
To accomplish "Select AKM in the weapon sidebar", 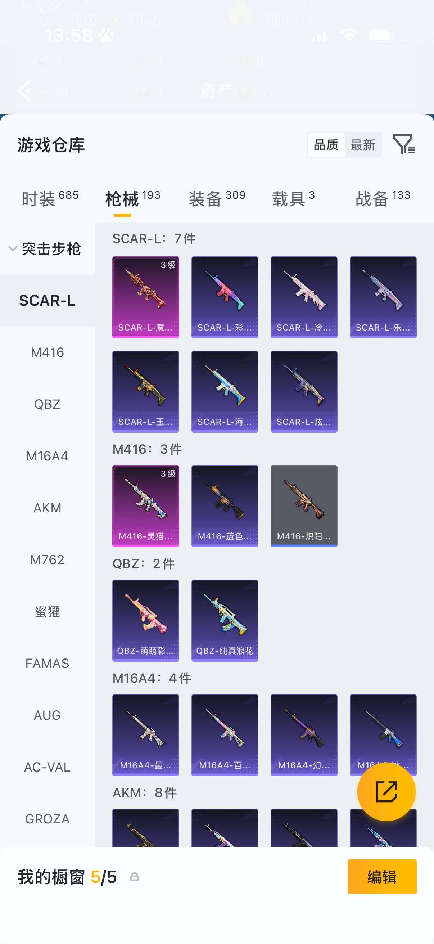I will click(47, 508).
